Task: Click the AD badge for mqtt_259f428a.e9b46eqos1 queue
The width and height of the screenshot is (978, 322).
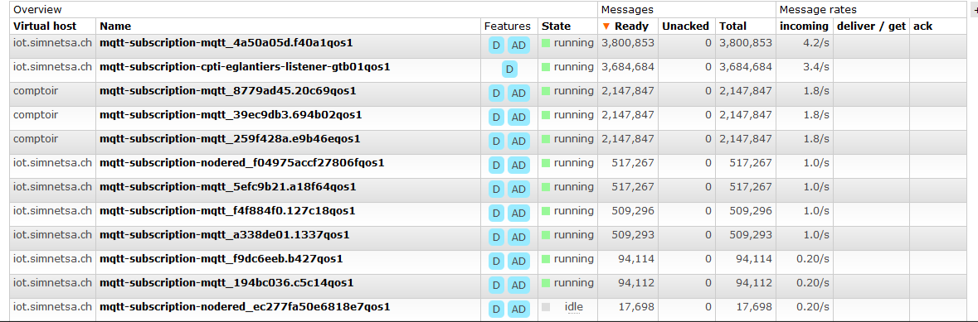Action: 518,142
